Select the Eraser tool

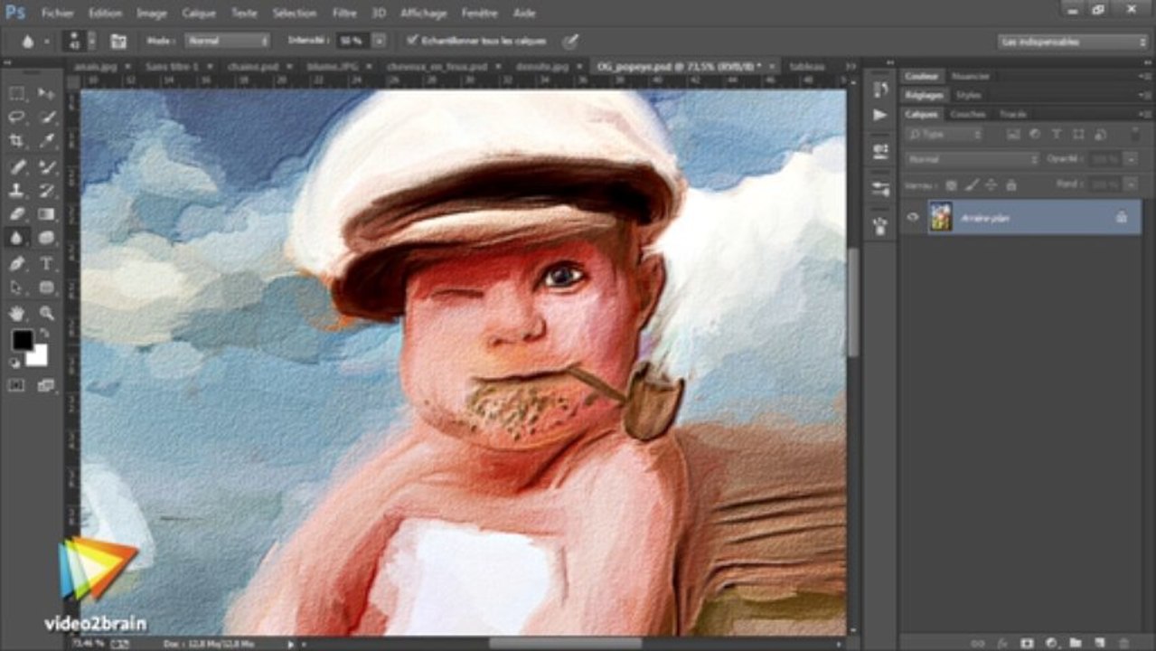point(17,214)
